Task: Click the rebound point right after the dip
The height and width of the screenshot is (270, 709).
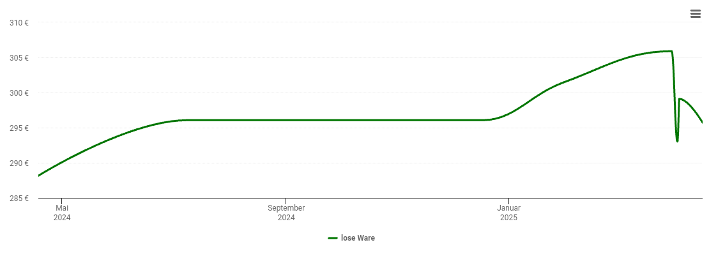Action: (680, 98)
